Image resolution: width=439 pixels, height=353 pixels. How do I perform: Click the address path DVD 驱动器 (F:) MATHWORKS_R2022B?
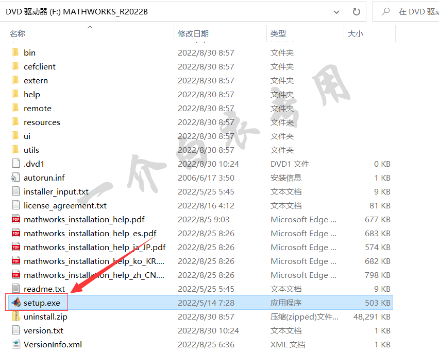[77, 12]
